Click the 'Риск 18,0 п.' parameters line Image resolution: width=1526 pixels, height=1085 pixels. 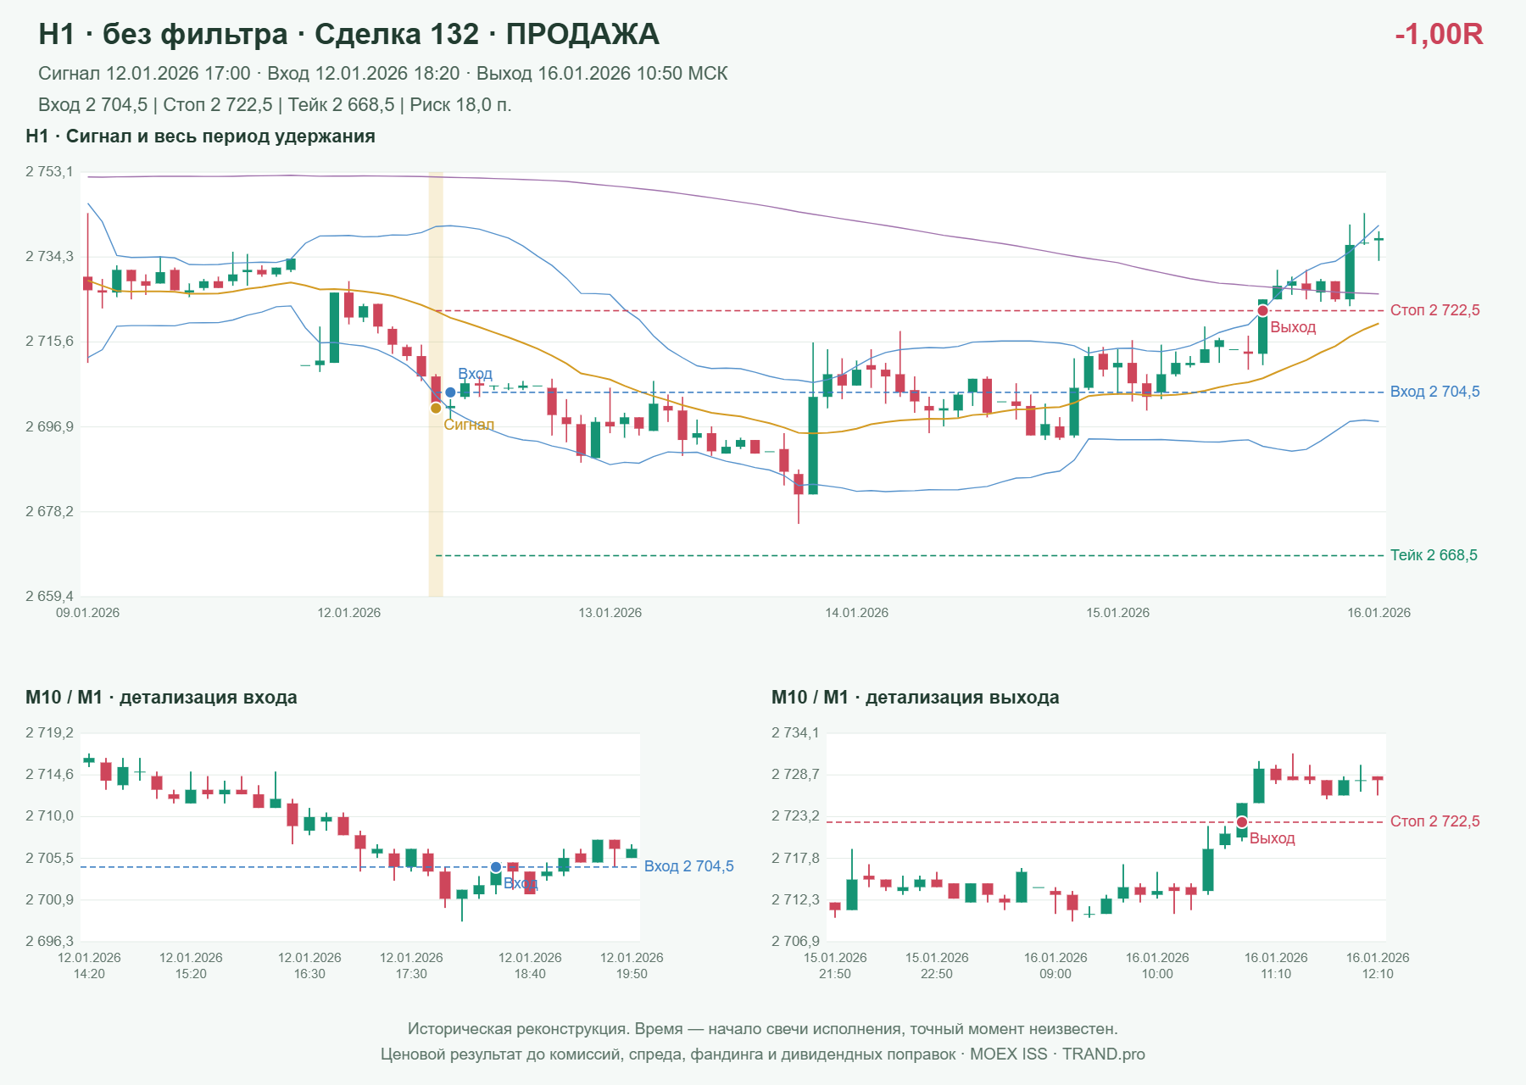coord(275,105)
